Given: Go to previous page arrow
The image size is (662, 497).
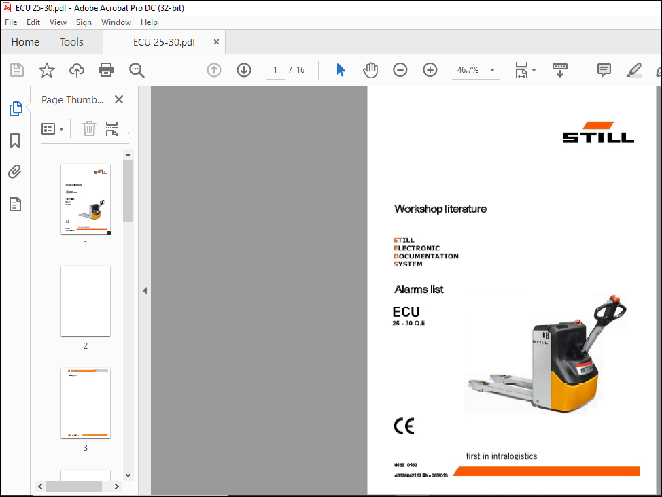Looking at the screenshot, I should 214,70.
